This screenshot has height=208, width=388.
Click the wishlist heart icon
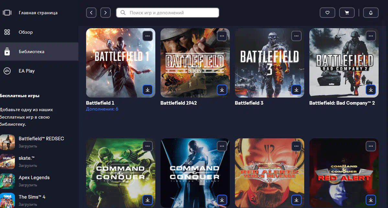[327, 13]
